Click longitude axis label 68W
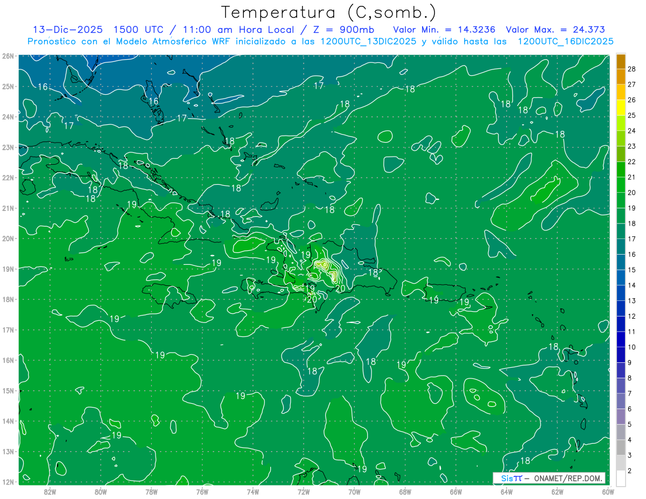The height and width of the screenshot is (499, 646). coord(405,491)
